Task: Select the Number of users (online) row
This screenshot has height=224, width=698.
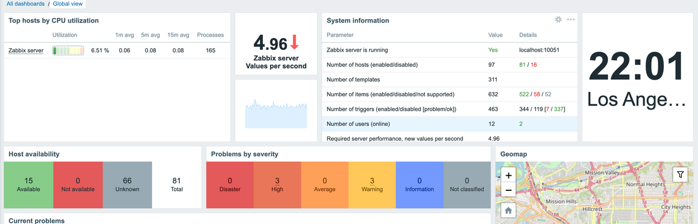Action: point(450,124)
